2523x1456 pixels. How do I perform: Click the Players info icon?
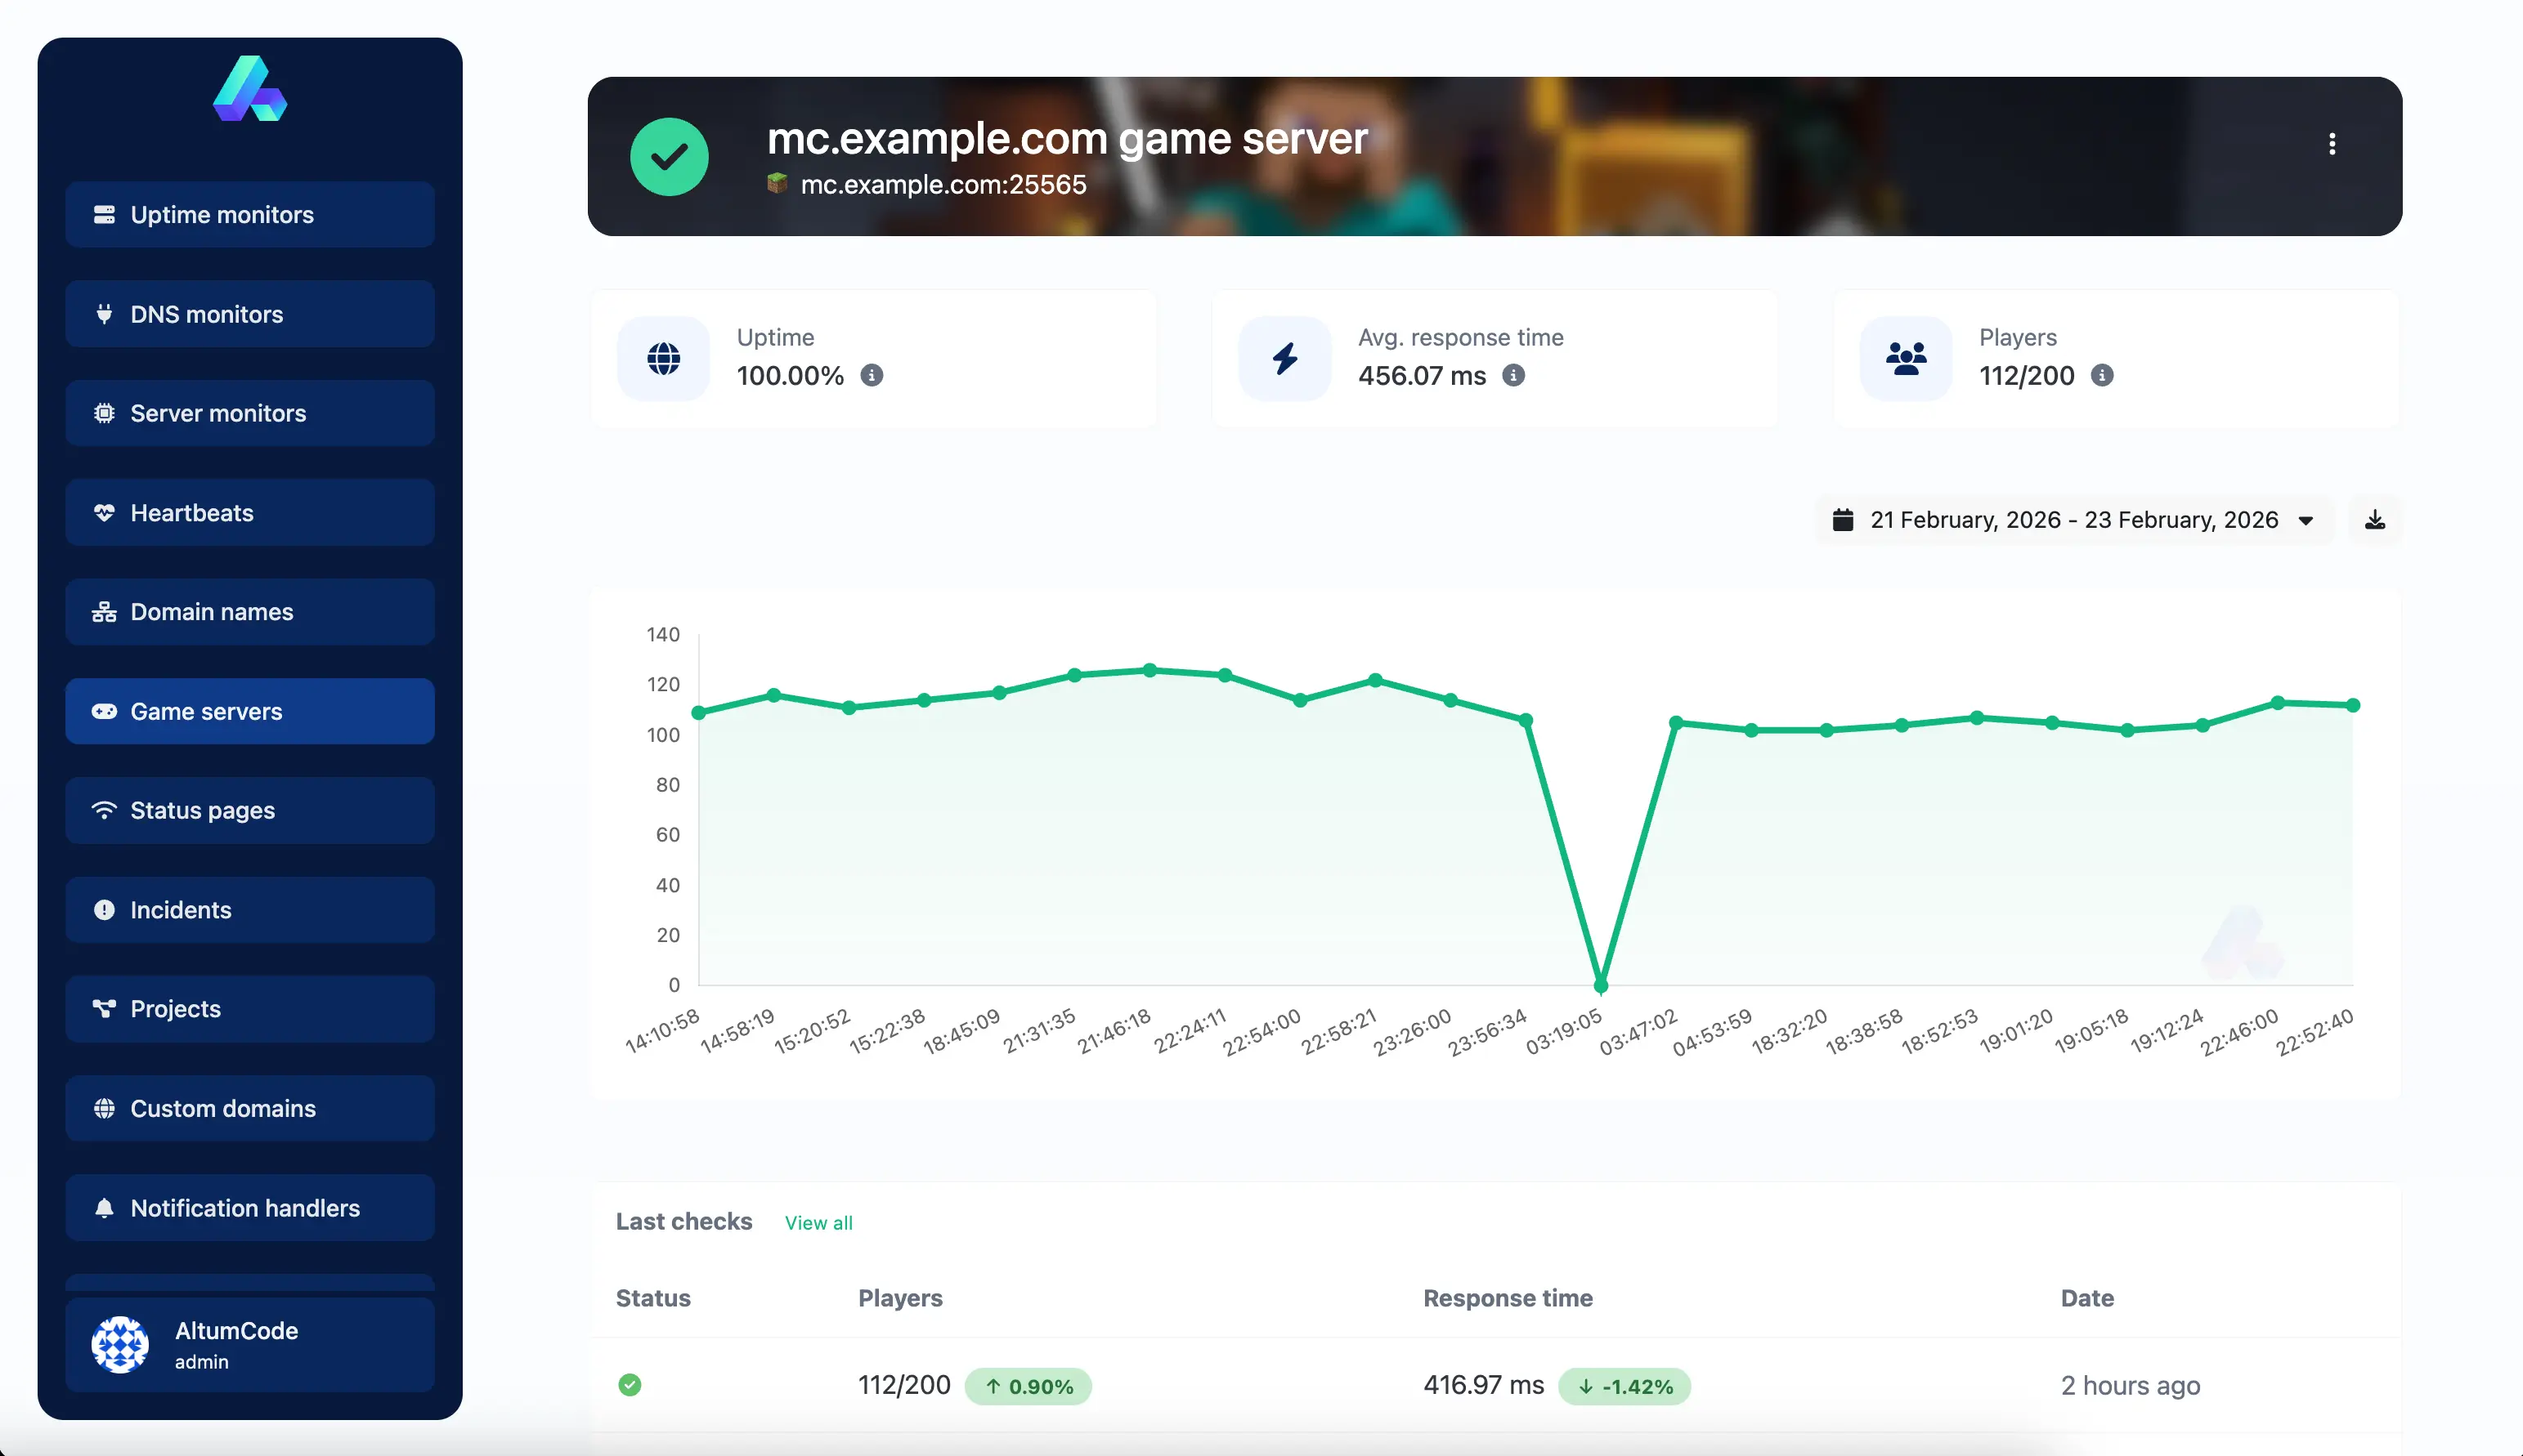(x=2102, y=375)
